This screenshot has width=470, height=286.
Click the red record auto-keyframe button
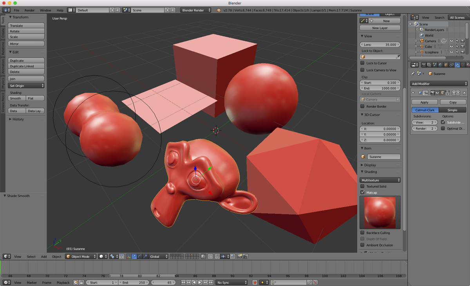[255, 282]
